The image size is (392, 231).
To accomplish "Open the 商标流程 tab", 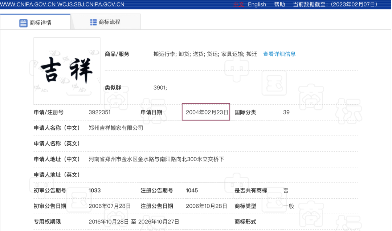I will pyautogui.click(x=109, y=22).
